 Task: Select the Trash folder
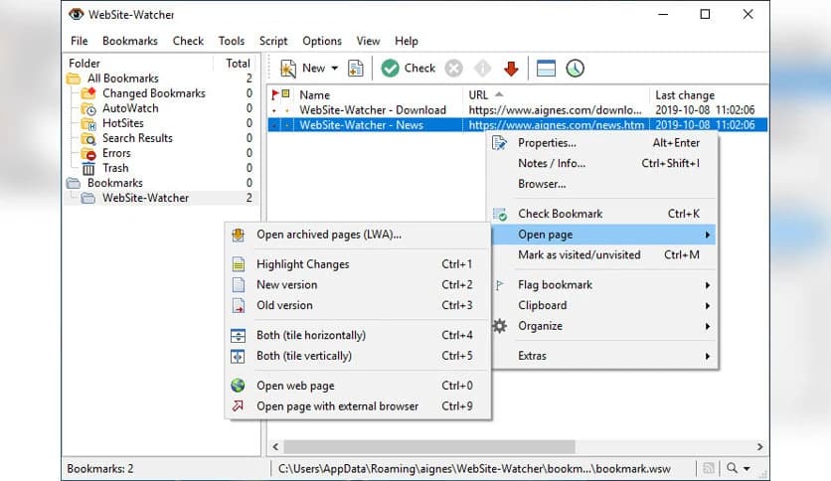pos(115,168)
